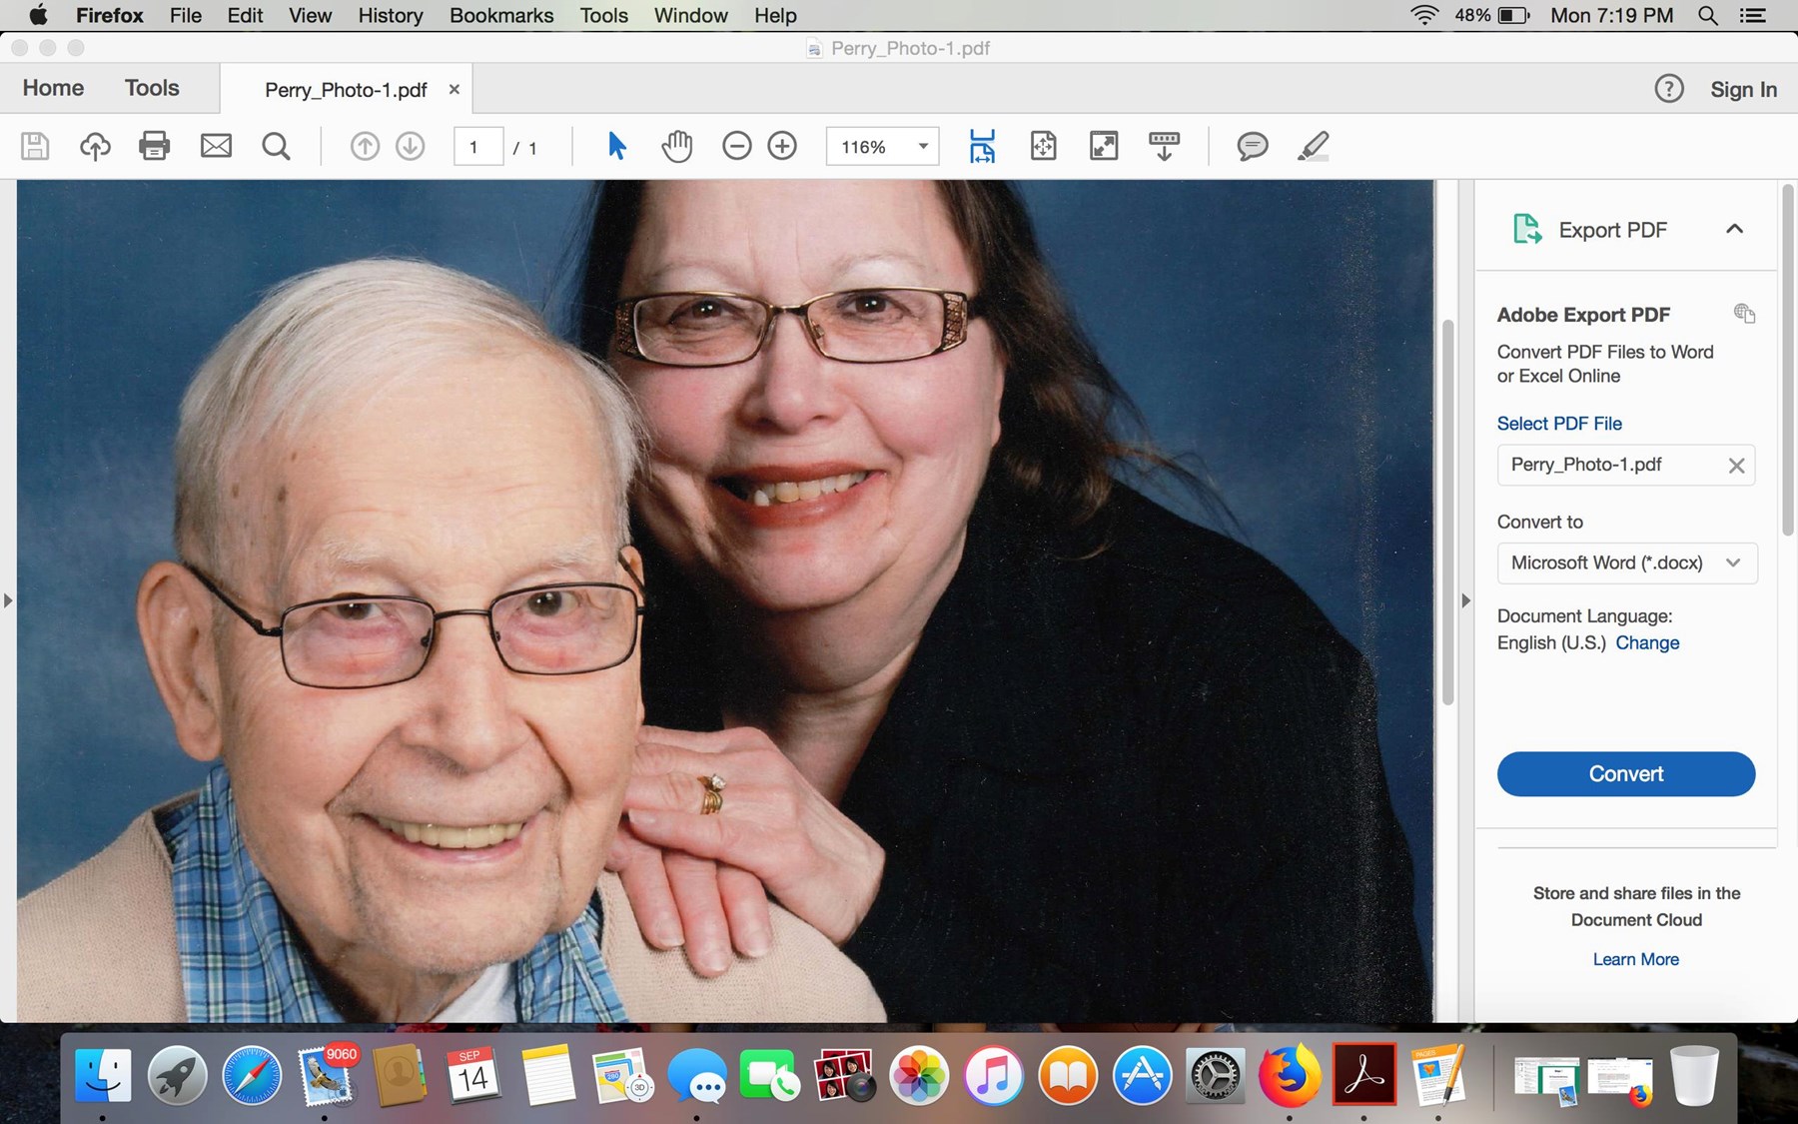Zoom in with the plus icon
This screenshot has height=1124, width=1798.
pyautogui.click(x=782, y=146)
